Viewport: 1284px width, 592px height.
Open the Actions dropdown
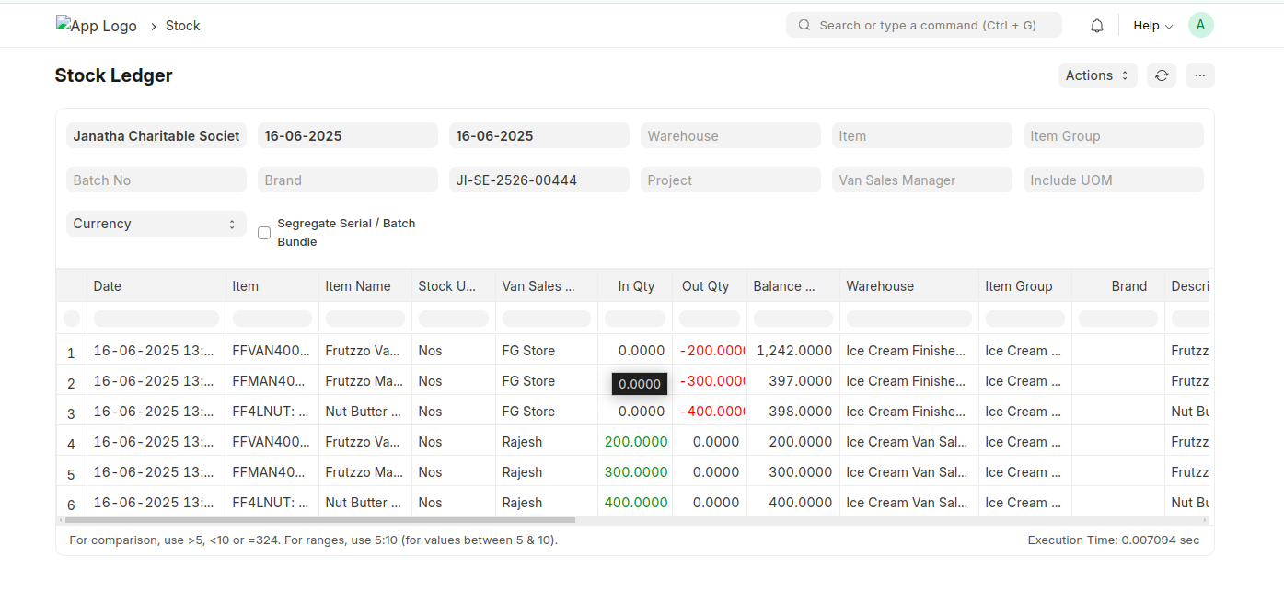1097,75
